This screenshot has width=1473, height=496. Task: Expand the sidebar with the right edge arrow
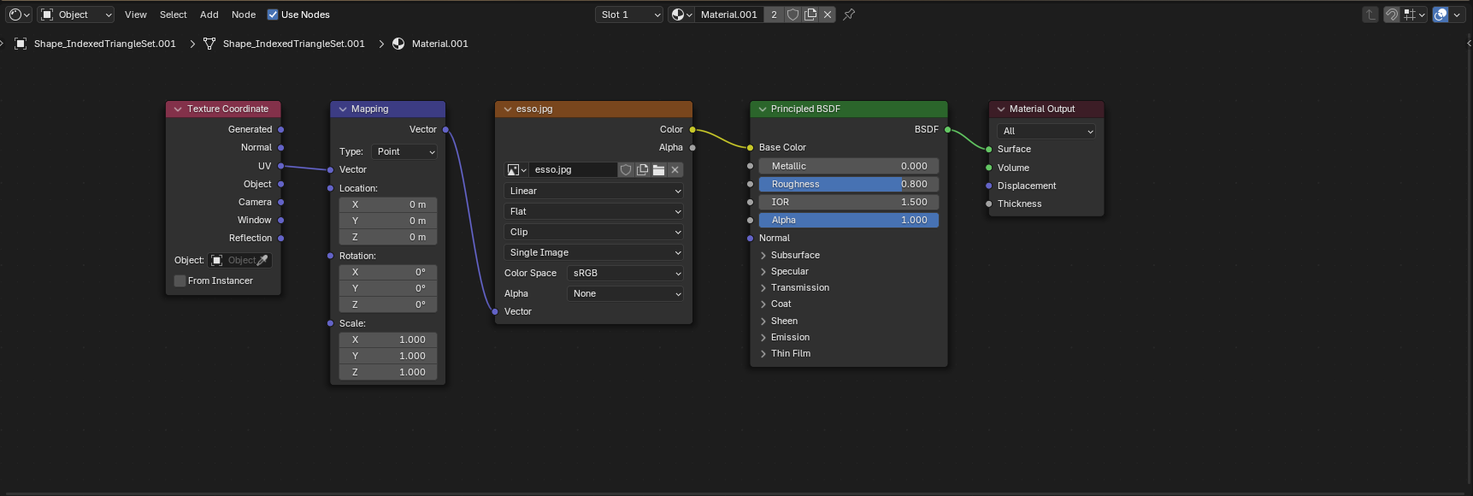click(x=1469, y=43)
